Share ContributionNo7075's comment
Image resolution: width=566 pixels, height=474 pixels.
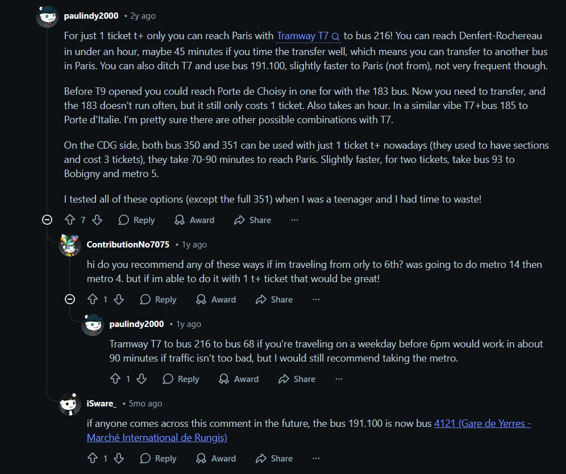[x=274, y=299]
